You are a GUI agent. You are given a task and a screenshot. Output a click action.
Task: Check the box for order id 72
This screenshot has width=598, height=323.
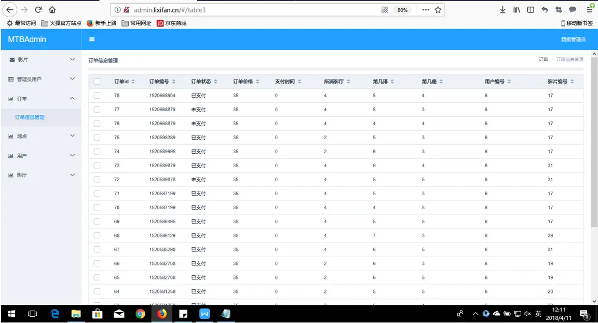97,179
